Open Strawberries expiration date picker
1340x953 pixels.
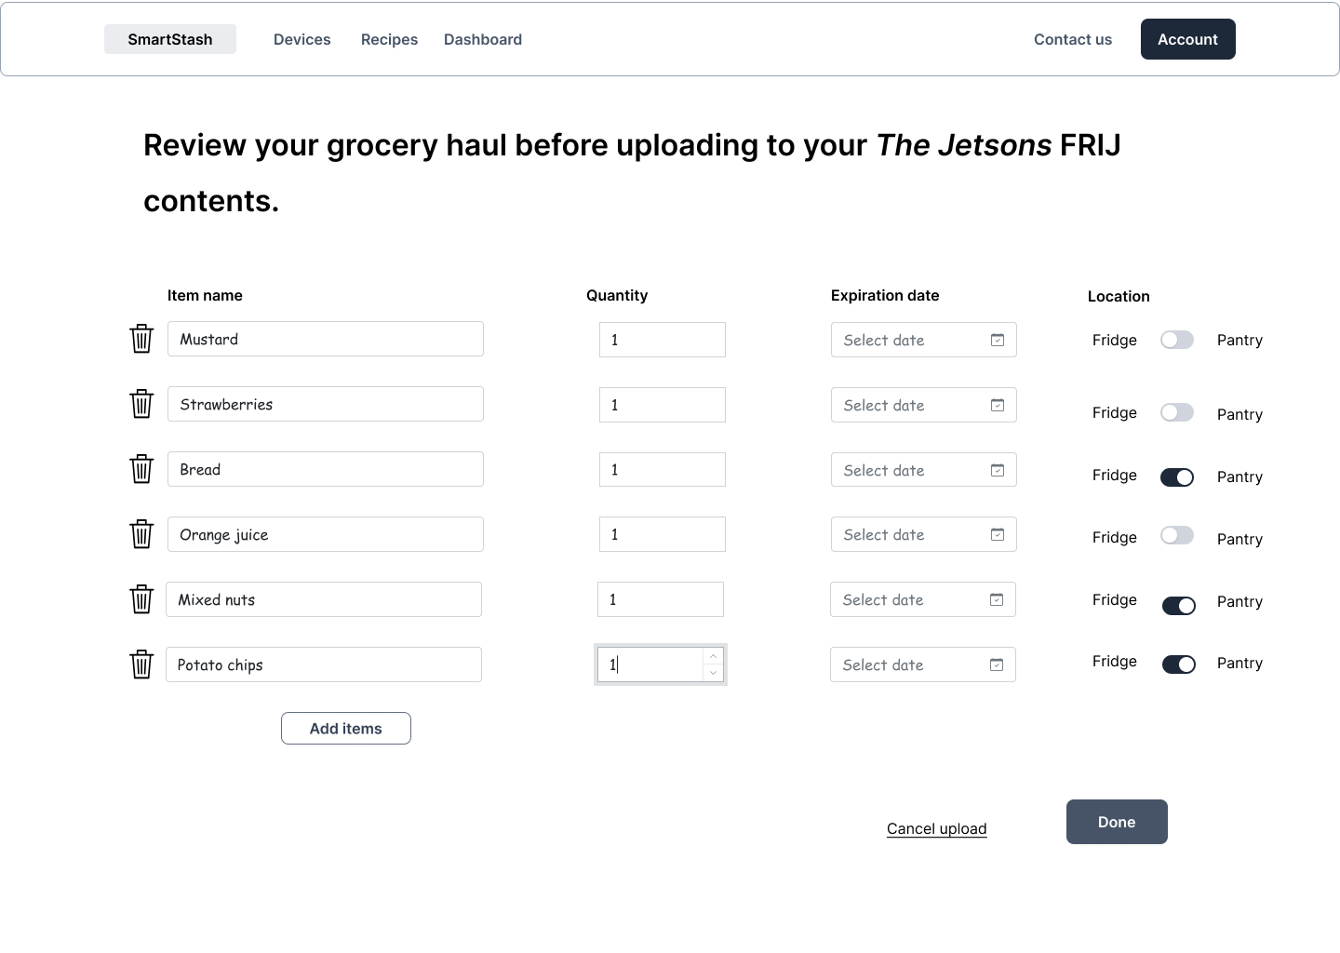[x=923, y=405]
